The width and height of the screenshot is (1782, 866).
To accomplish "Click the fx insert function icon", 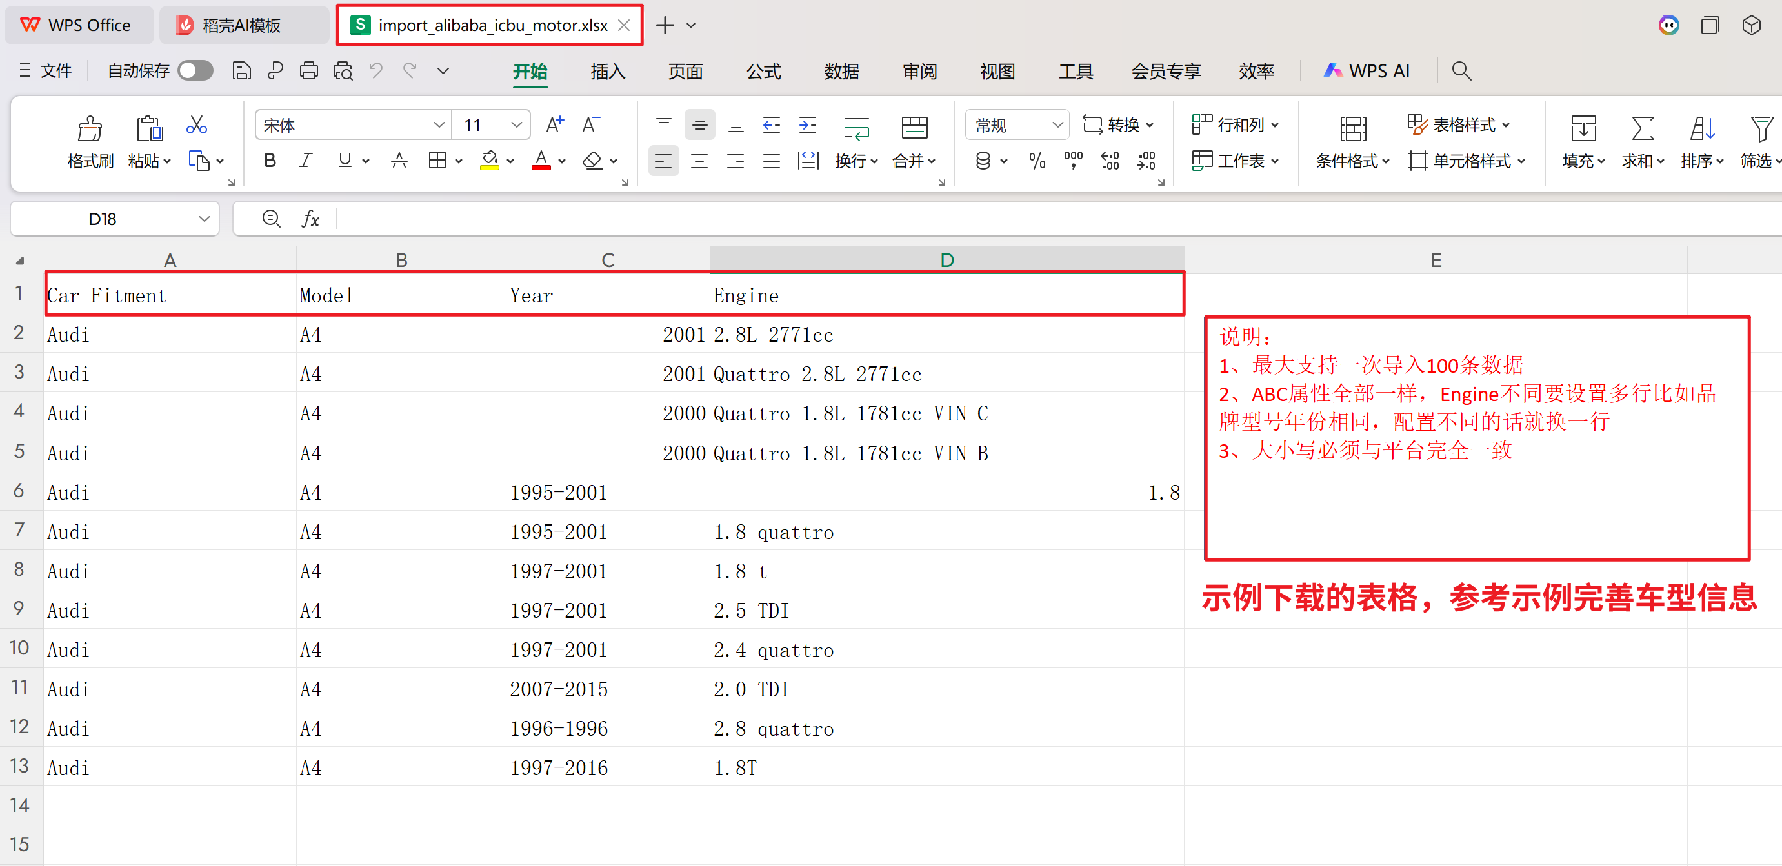I will [x=310, y=219].
